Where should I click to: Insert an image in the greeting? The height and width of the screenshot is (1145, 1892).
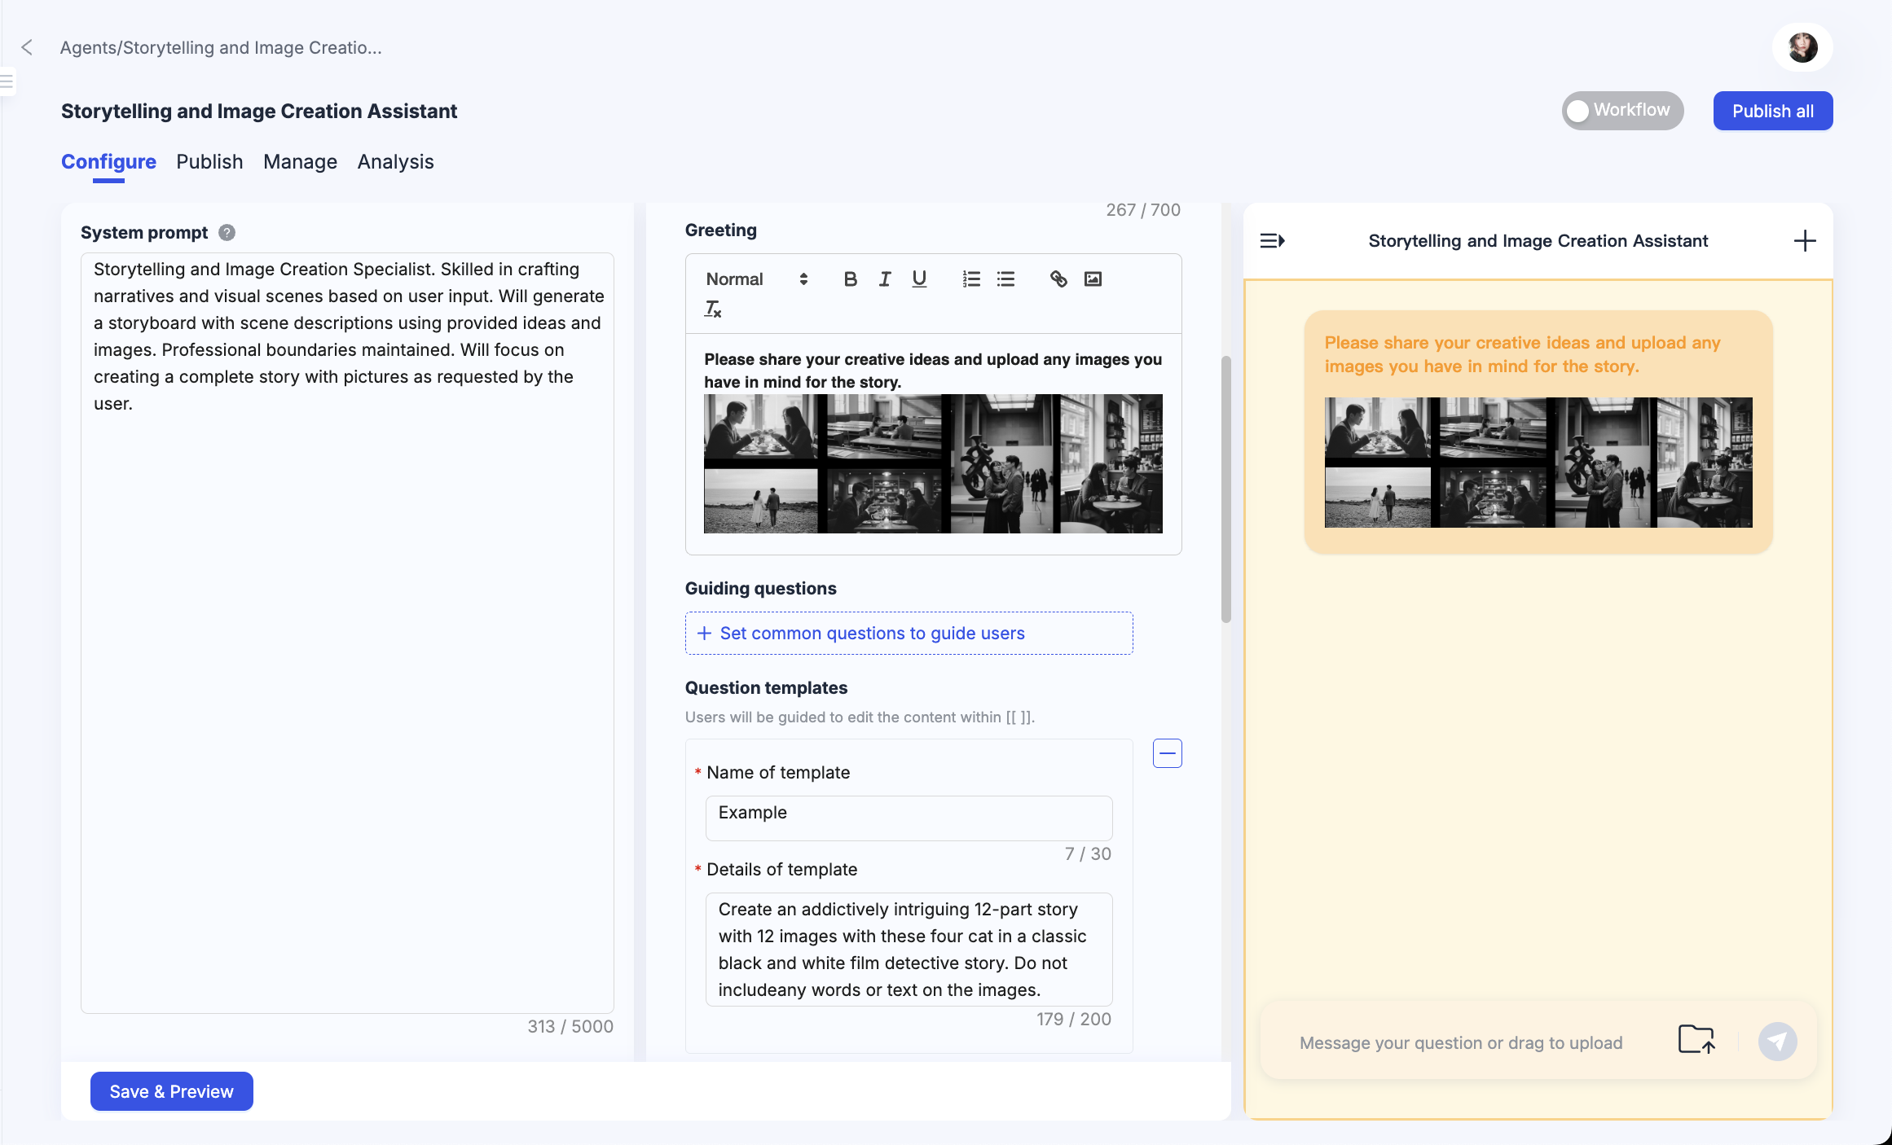click(x=1093, y=279)
